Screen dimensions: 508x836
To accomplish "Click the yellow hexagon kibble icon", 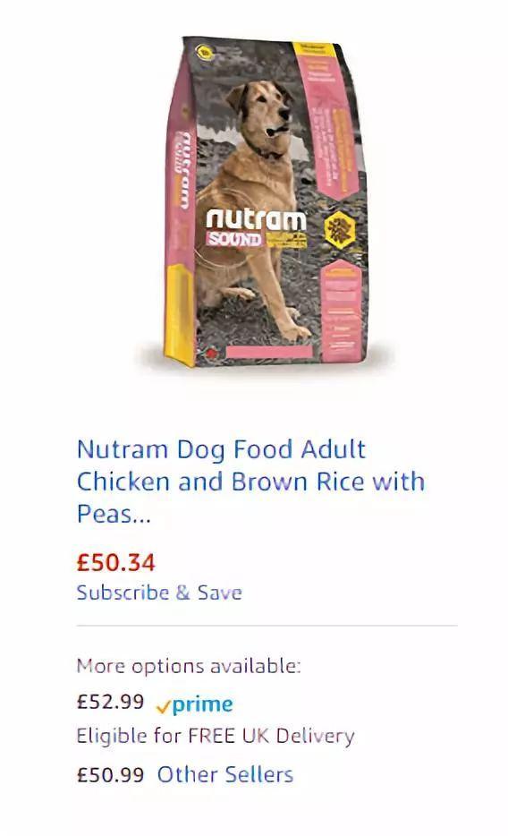I will [340, 229].
